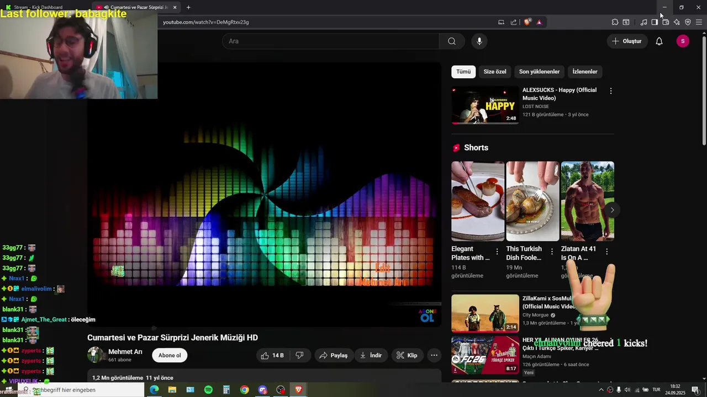Click the Klip clip button
This screenshot has width=707, height=397.
pos(407,356)
